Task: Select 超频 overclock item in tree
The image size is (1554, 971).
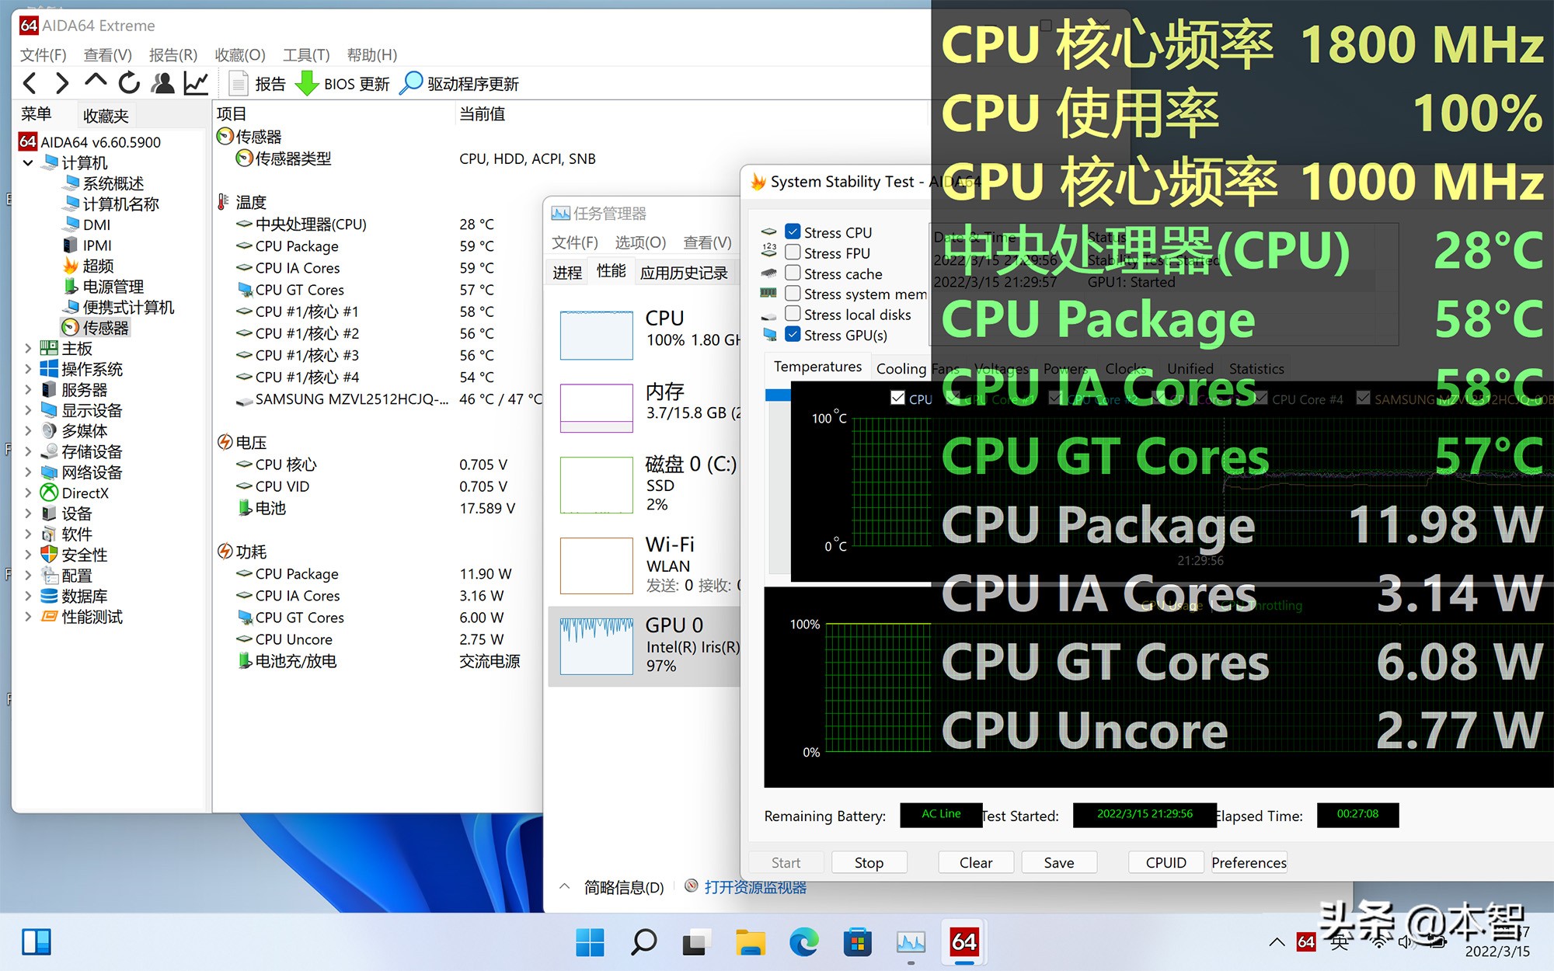Action: pyautogui.click(x=89, y=266)
